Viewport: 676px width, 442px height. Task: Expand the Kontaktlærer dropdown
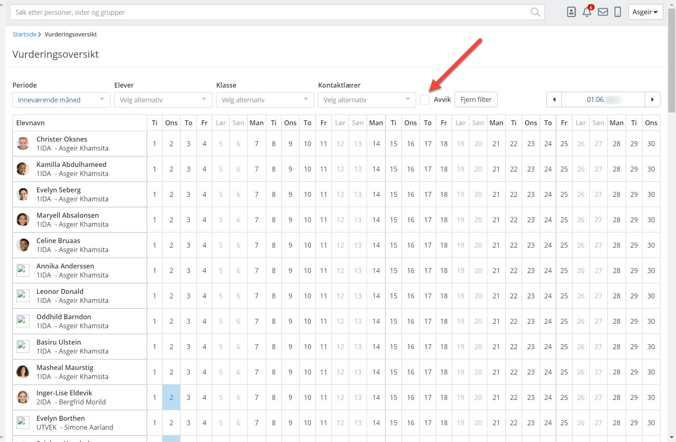[367, 100]
